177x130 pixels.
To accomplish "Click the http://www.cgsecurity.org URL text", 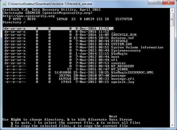I will pyautogui.click(x=28, y=16).
